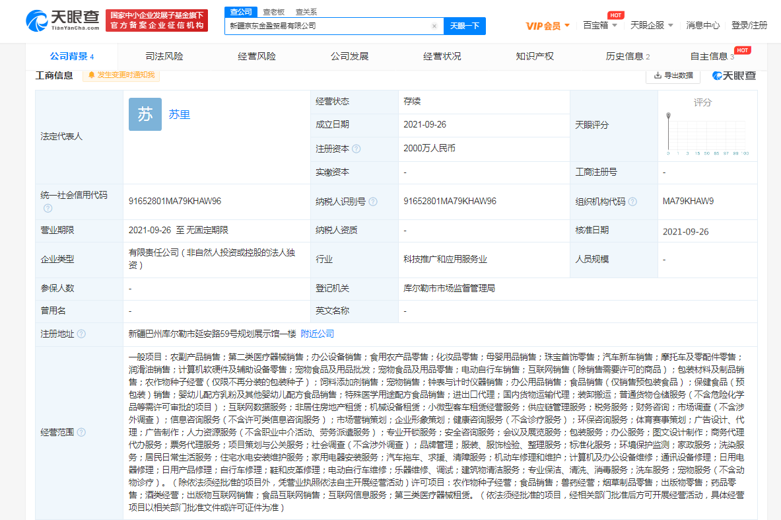Click the bell icon for change notifications
This screenshot has height=520, width=781.
point(91,75)
